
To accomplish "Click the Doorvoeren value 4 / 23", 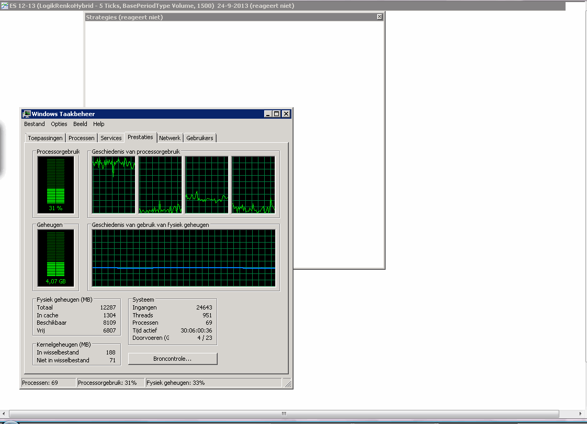I will click(205, 338).
